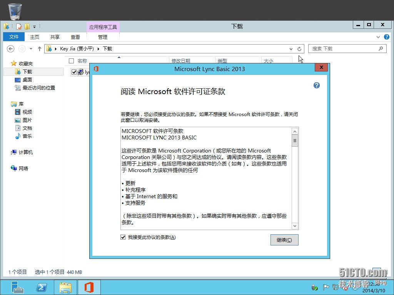Open Server Manager from taskbar
This screenshot has height=295, width=394.
[17, 287]
